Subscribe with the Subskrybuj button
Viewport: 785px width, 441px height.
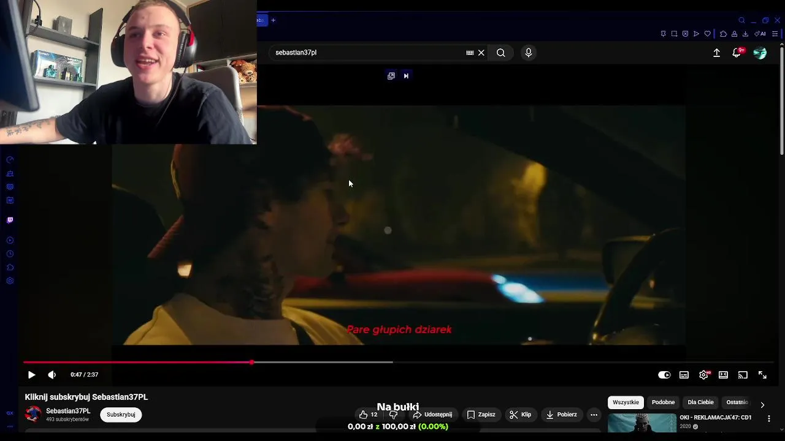click(x=121, y=415)
